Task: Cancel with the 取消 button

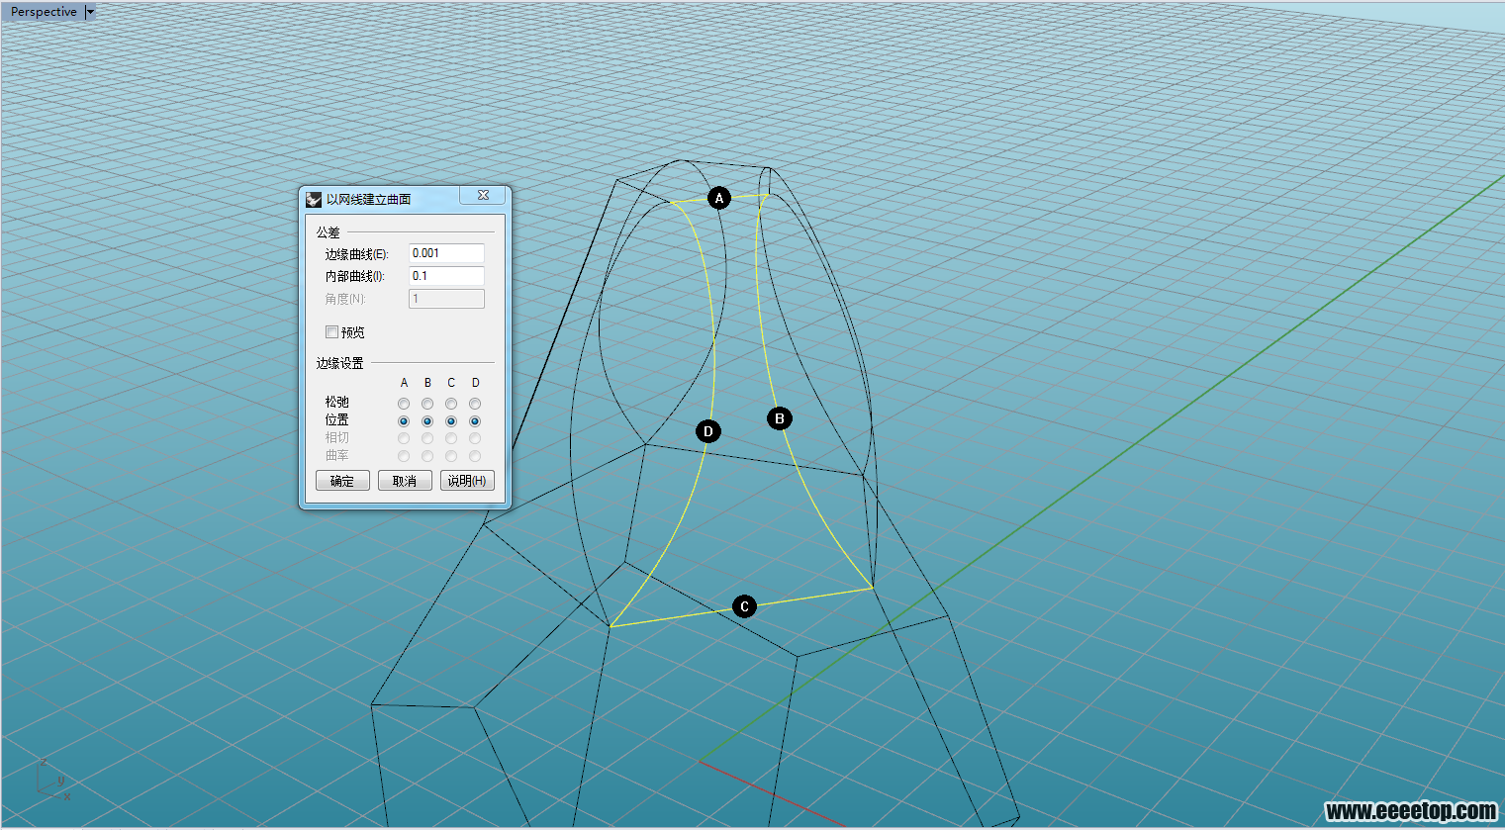Action: [x=405, y=481]
